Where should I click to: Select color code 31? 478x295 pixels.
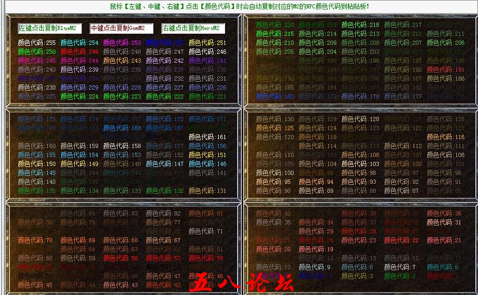(444, 222)
